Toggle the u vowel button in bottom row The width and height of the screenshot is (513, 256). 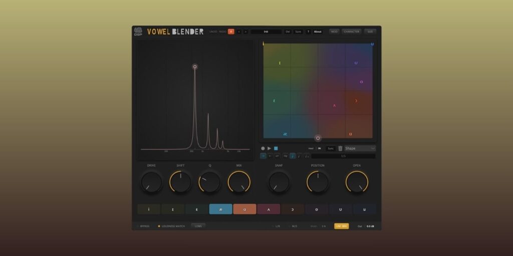[x=365, y=209]
